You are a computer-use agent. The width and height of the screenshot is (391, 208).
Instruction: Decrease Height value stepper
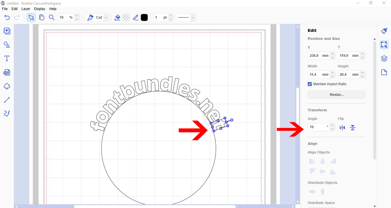tap(362, 76)
